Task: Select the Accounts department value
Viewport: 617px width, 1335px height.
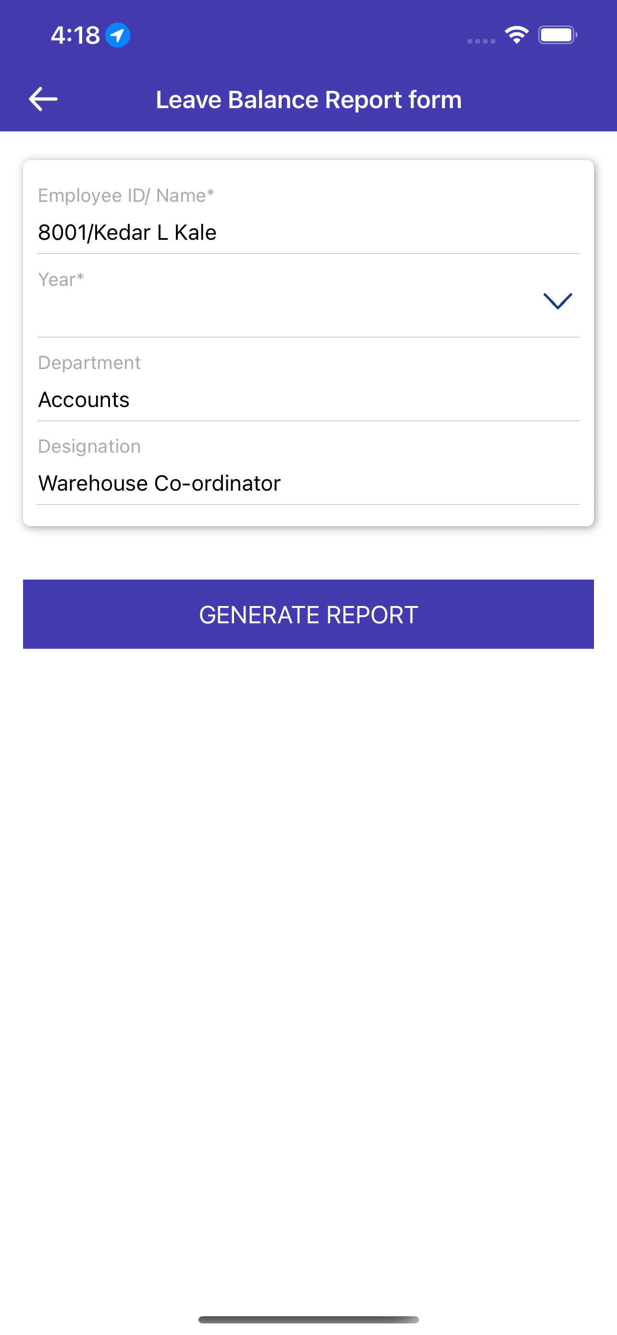Action: pos(84,399)
